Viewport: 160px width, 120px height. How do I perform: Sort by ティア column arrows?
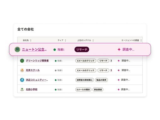(x=65, y=40)
